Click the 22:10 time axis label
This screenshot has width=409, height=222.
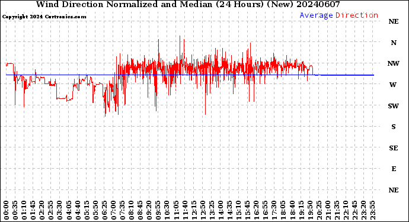tap(346, 210)
